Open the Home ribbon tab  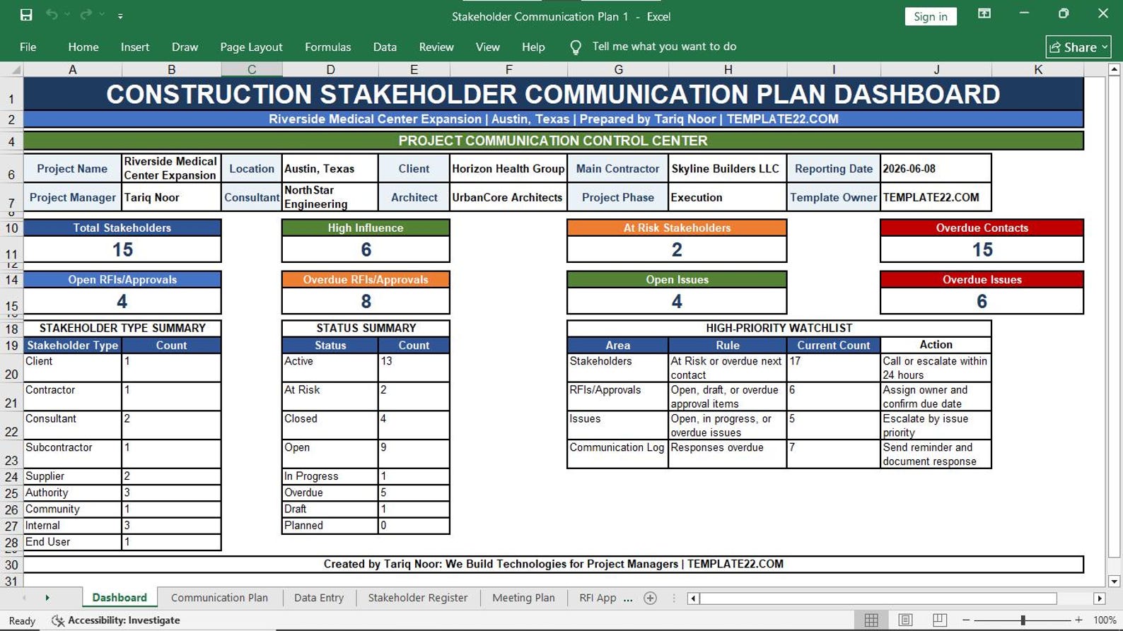tap(83, 47)
